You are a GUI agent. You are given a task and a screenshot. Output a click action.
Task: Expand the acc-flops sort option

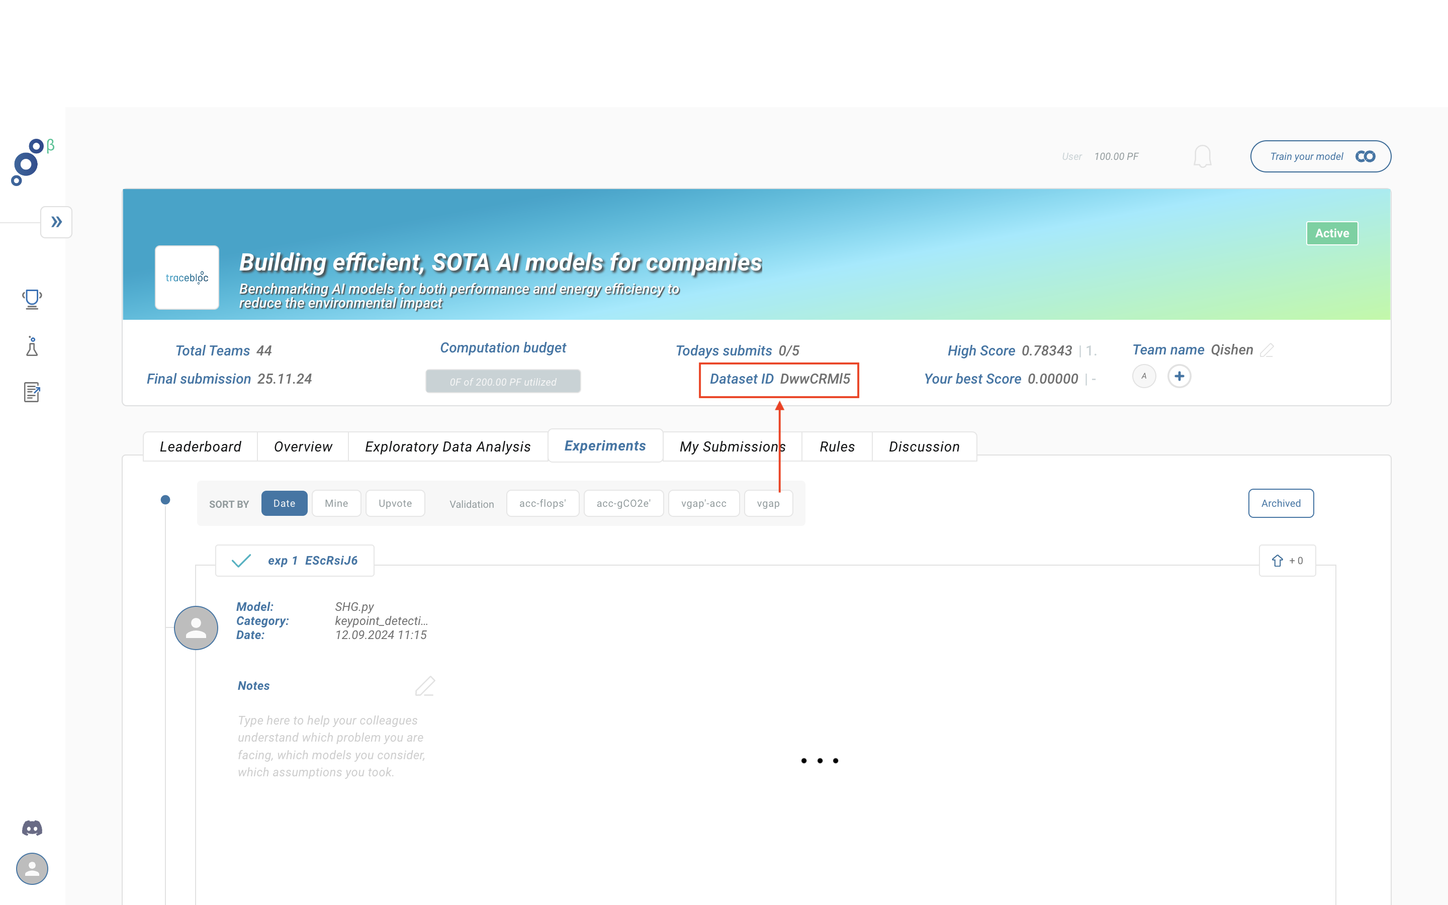click(x=542, y=503)
